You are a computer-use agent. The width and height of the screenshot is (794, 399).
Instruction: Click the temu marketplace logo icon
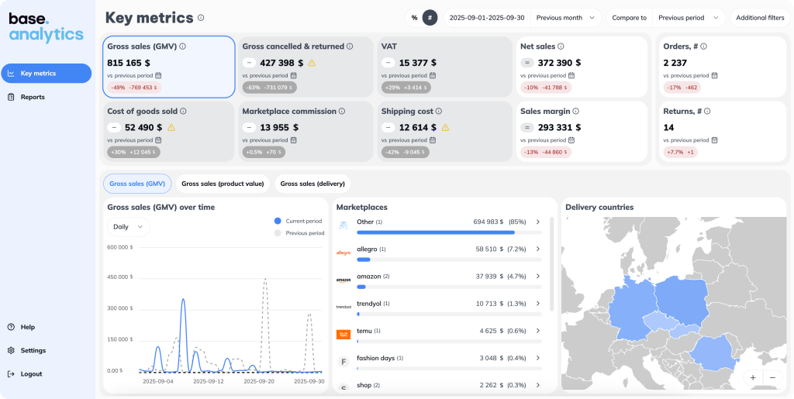(x=343, y=334)
